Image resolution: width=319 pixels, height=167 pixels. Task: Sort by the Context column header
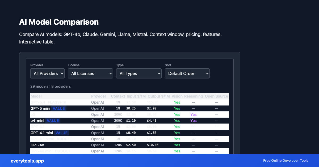pos(118,96)
